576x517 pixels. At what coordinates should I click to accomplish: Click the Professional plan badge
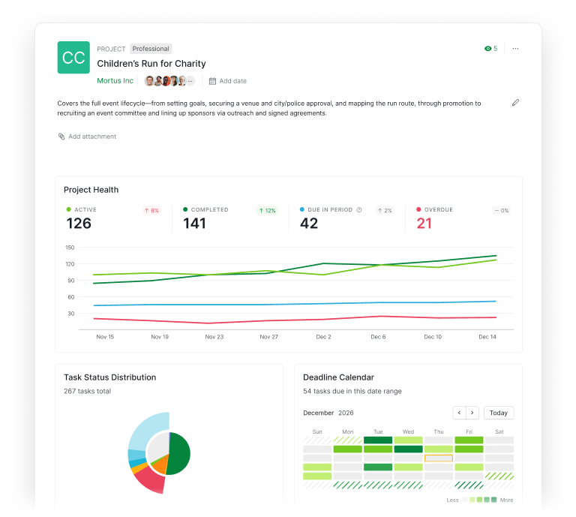coord(151,49)
